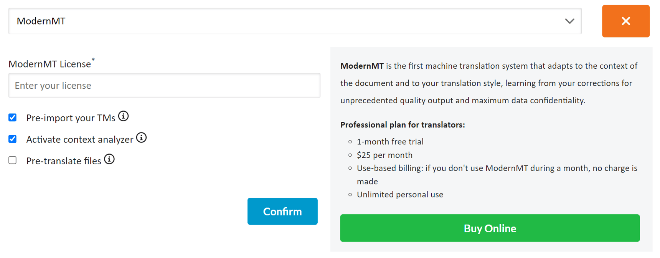
Task: Disable the Activate context analyzer option
Action: pos(12,139)
